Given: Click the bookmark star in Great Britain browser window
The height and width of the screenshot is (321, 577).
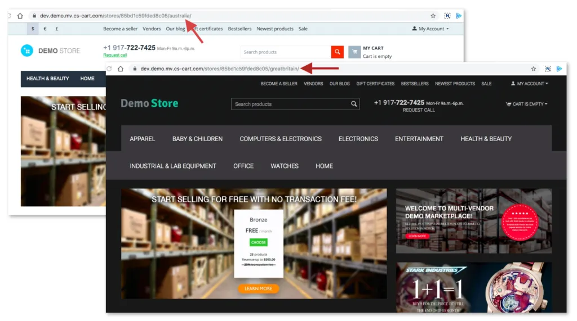Looking at the screenshot, I should pyautogui.click(x=534, y=69).
